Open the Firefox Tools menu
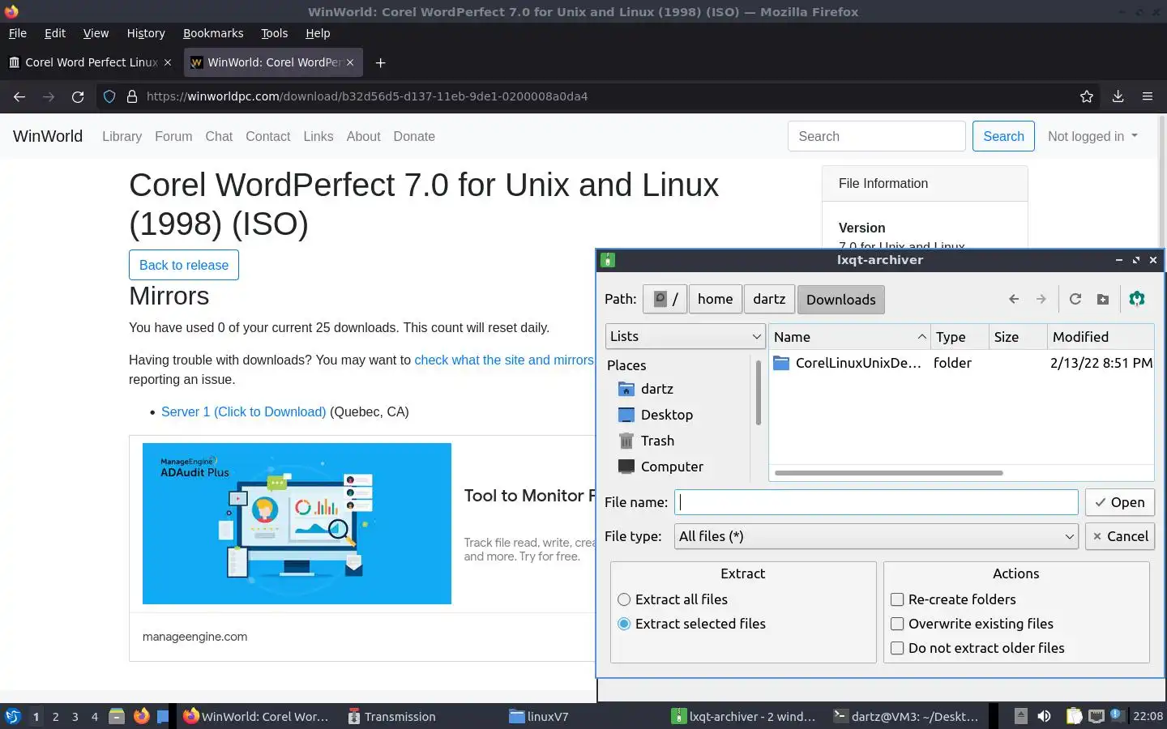The image size is (1167, 729). (274, 33)
